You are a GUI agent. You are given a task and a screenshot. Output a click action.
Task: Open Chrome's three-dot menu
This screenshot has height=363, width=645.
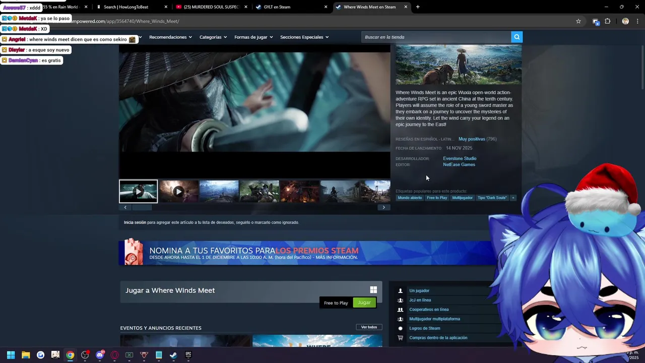pyautogui.click(x=638, y=21)
